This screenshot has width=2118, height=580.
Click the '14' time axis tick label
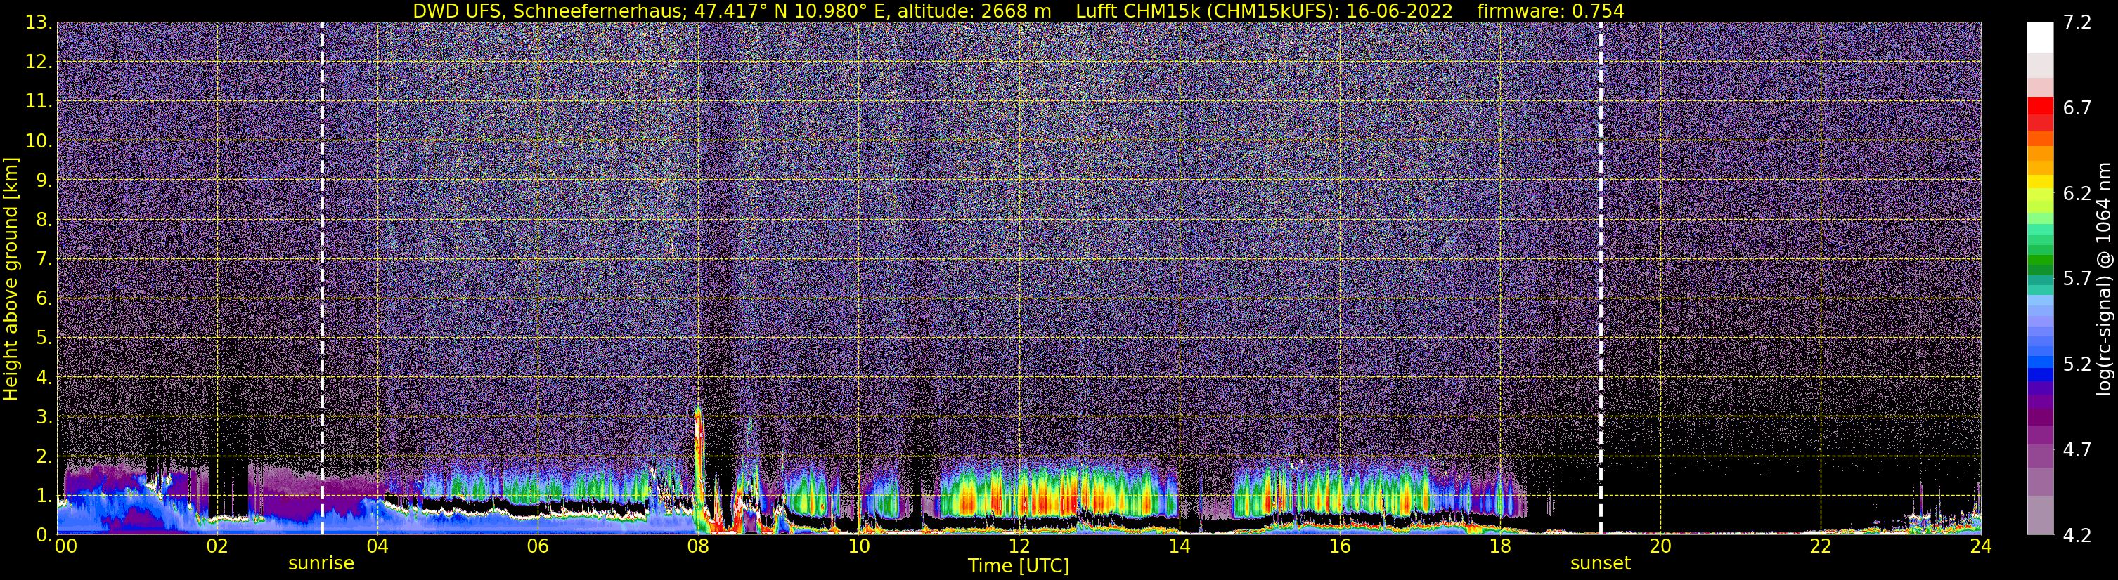click(1179, 546)
